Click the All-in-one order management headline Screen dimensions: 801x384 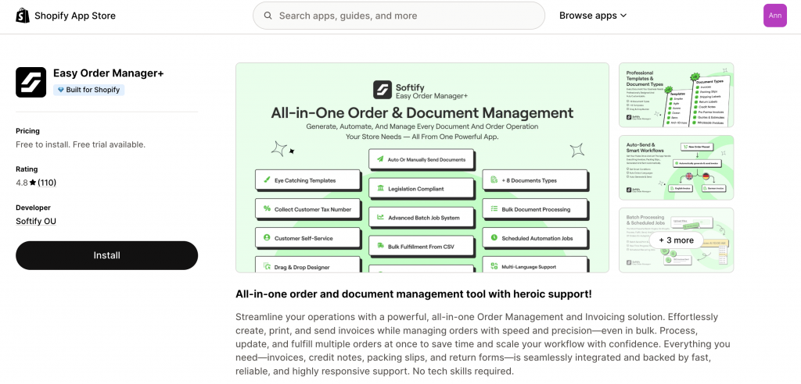coord(414,294)
